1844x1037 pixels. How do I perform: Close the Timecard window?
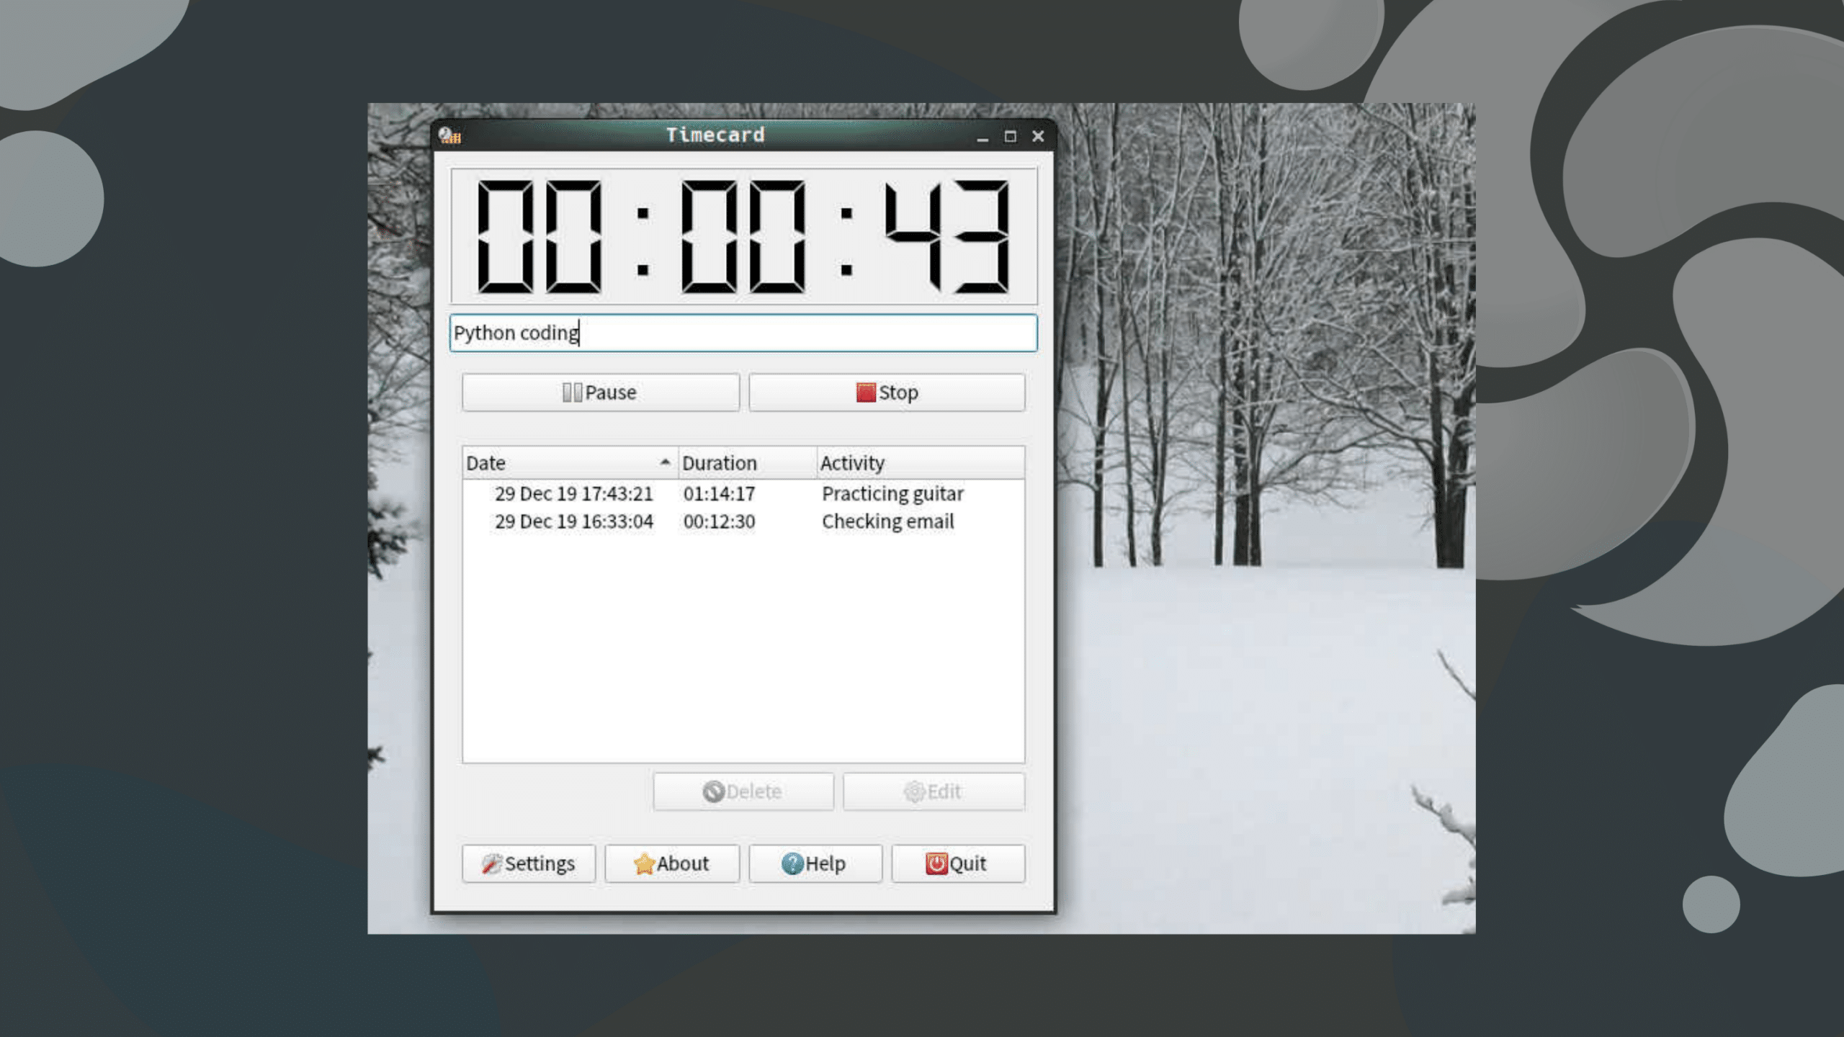coord(1038,136)
